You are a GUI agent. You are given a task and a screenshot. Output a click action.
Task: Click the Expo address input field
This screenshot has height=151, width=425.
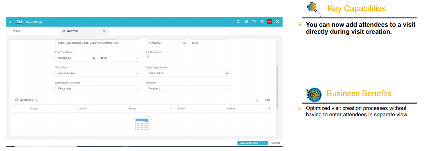pos(98,43)
